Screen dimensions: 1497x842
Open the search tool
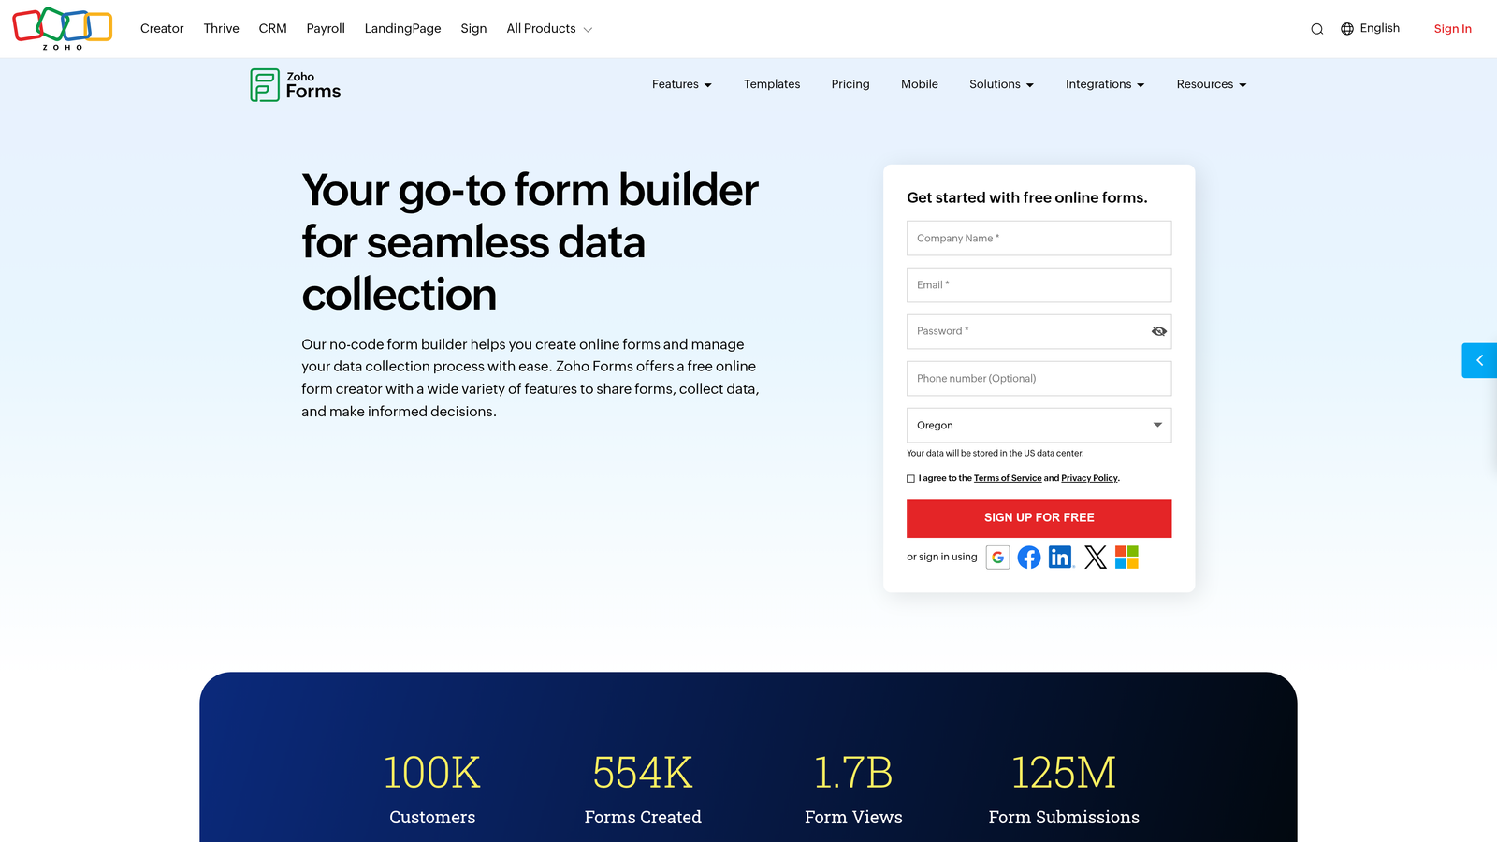[1316, 28]
